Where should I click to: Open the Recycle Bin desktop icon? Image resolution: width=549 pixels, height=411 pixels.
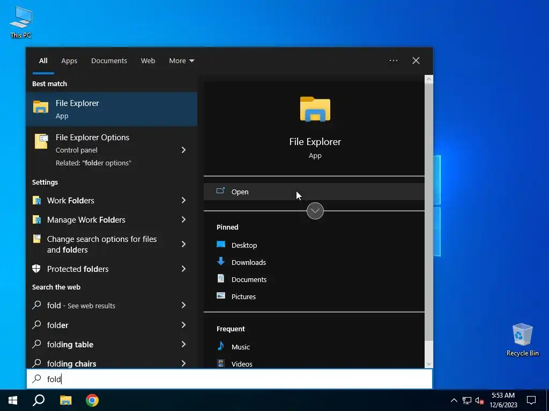(522, 340)
